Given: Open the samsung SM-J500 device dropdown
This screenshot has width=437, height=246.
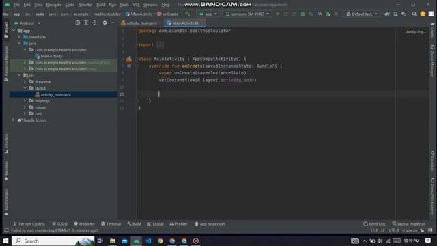Looking at the screenshot, I should click(247, 14).
